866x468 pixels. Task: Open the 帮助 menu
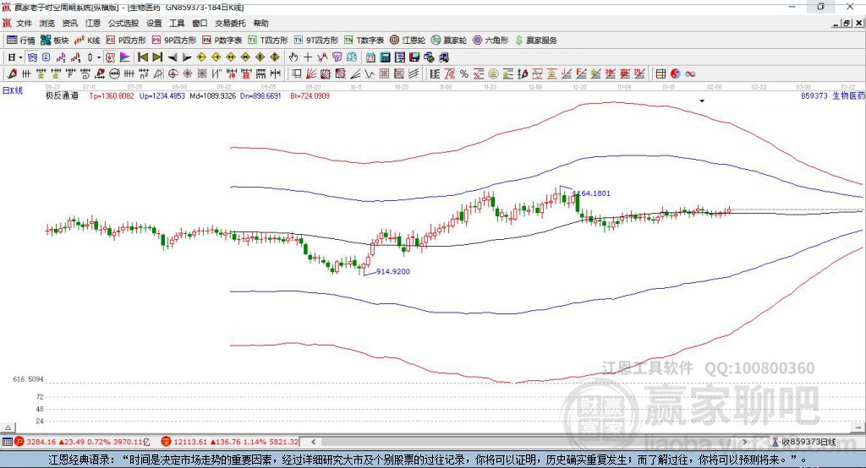[260, 23]
